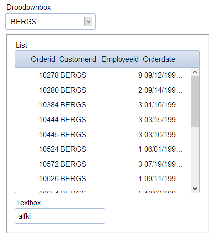
Task: Select order row 10445
Action: click(103, 135)
